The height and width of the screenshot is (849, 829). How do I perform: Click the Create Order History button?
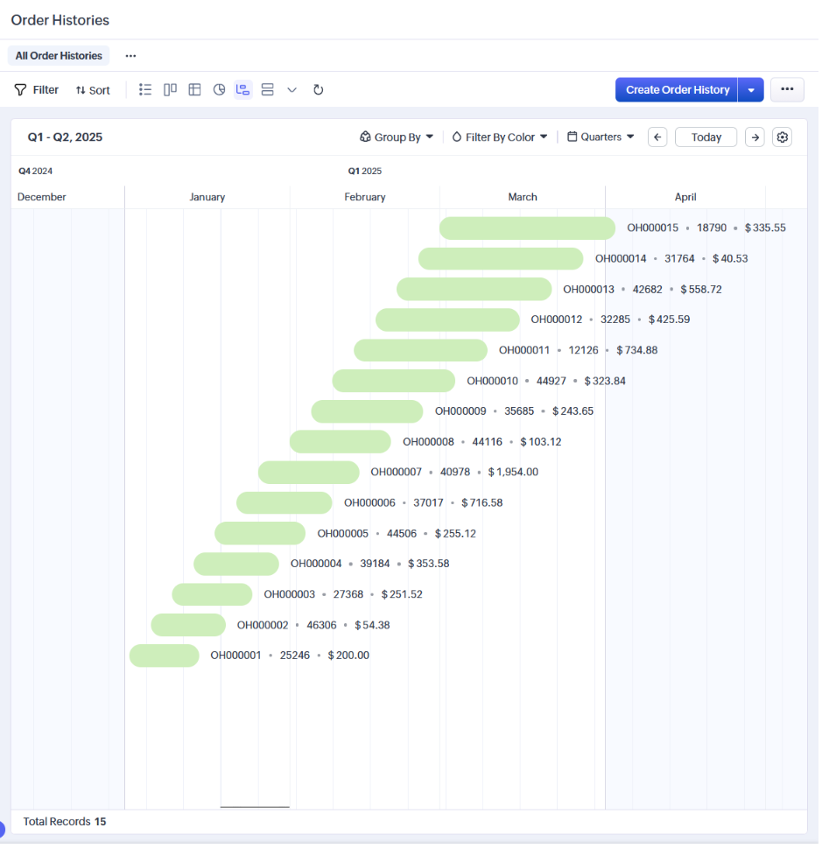(677, 90)
